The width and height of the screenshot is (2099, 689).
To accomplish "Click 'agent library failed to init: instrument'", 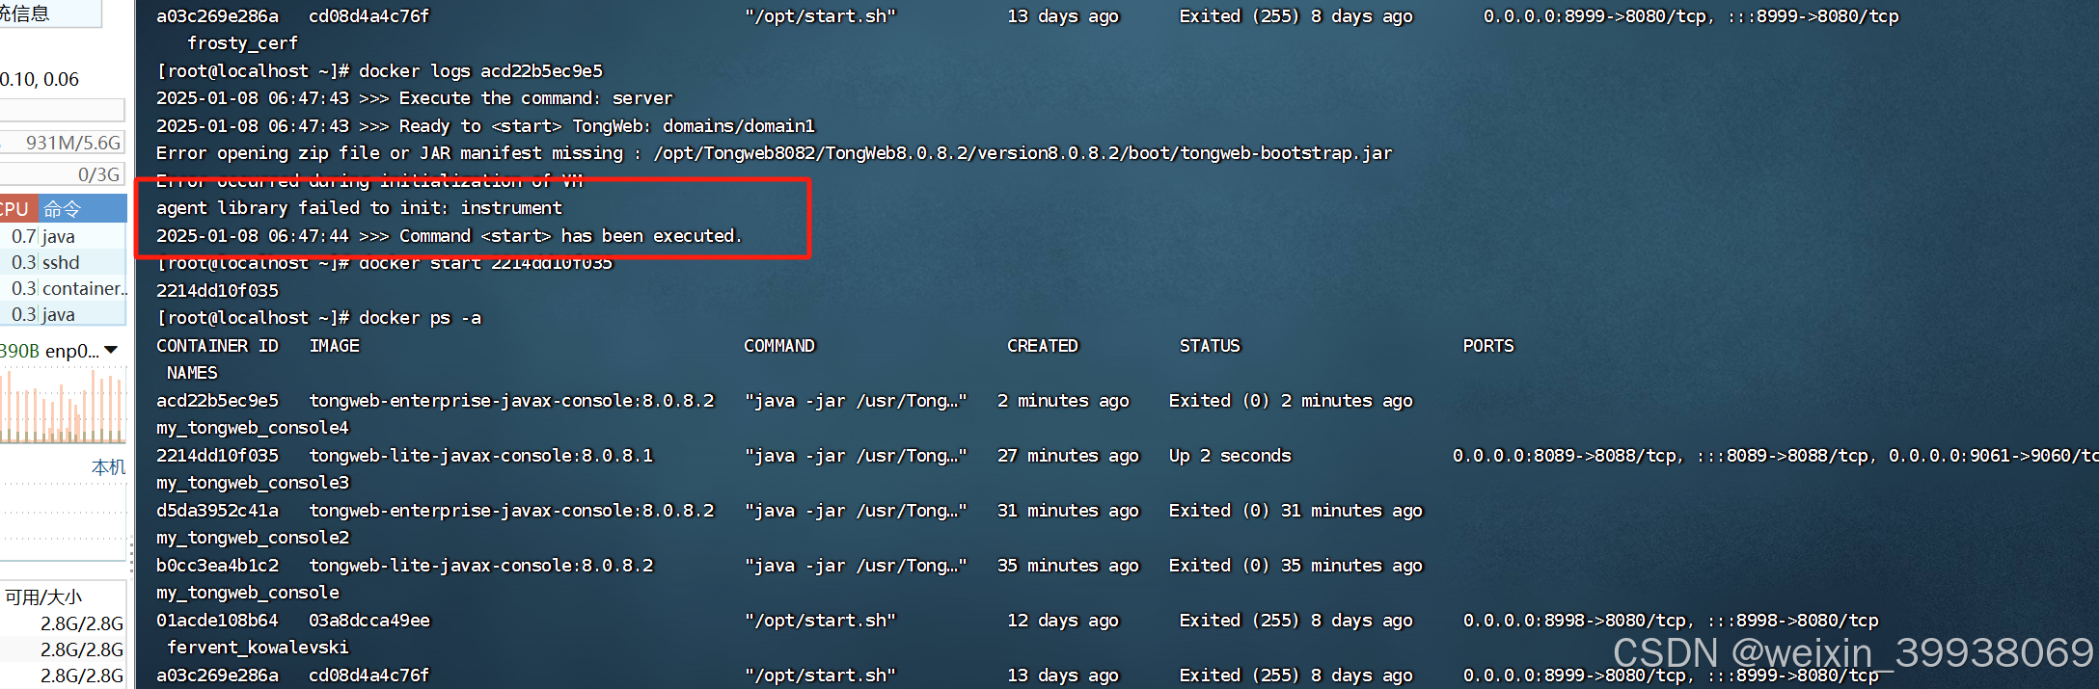I will pos(359,208).
